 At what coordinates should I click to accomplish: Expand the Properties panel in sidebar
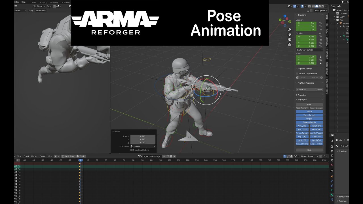point(302,95)
